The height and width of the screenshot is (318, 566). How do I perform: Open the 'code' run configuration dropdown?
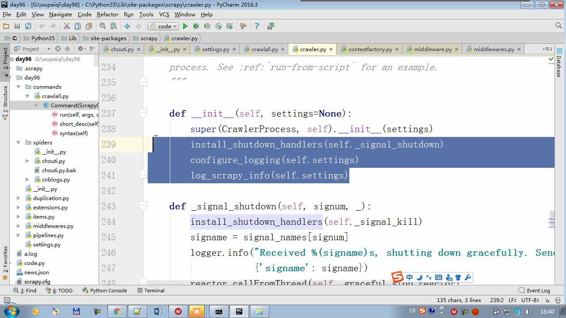click(x=162, y=26)
